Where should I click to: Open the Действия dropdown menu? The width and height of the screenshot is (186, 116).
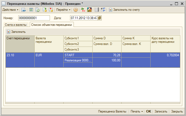[10, 10]
